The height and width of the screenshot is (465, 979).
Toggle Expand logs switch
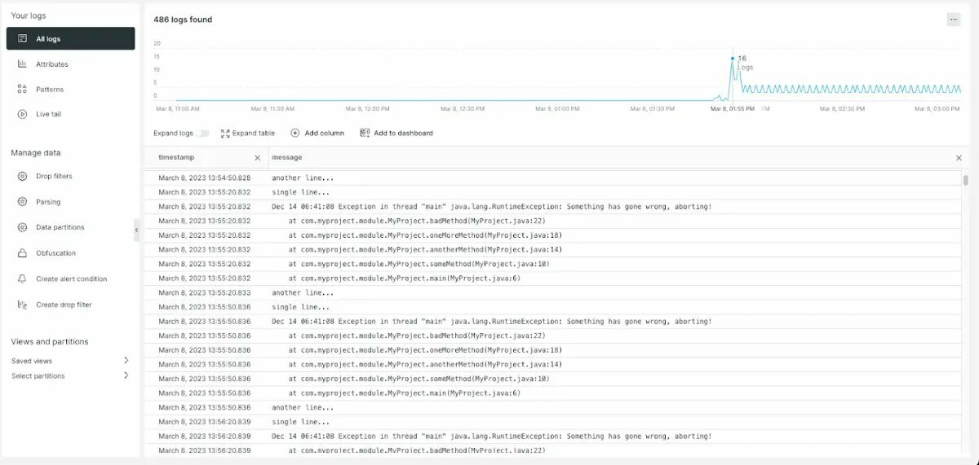click(202, 133)
